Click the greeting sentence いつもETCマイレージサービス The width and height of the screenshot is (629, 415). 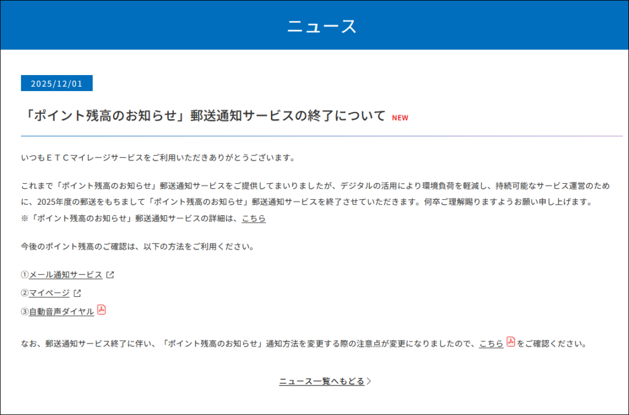click(x=158, y=158)
